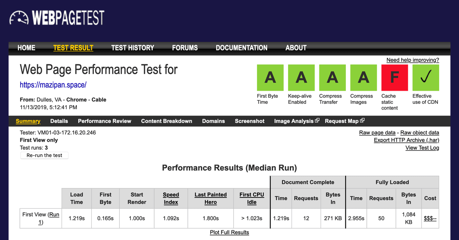Switch to the Screenshot tab

coord(249,121)
